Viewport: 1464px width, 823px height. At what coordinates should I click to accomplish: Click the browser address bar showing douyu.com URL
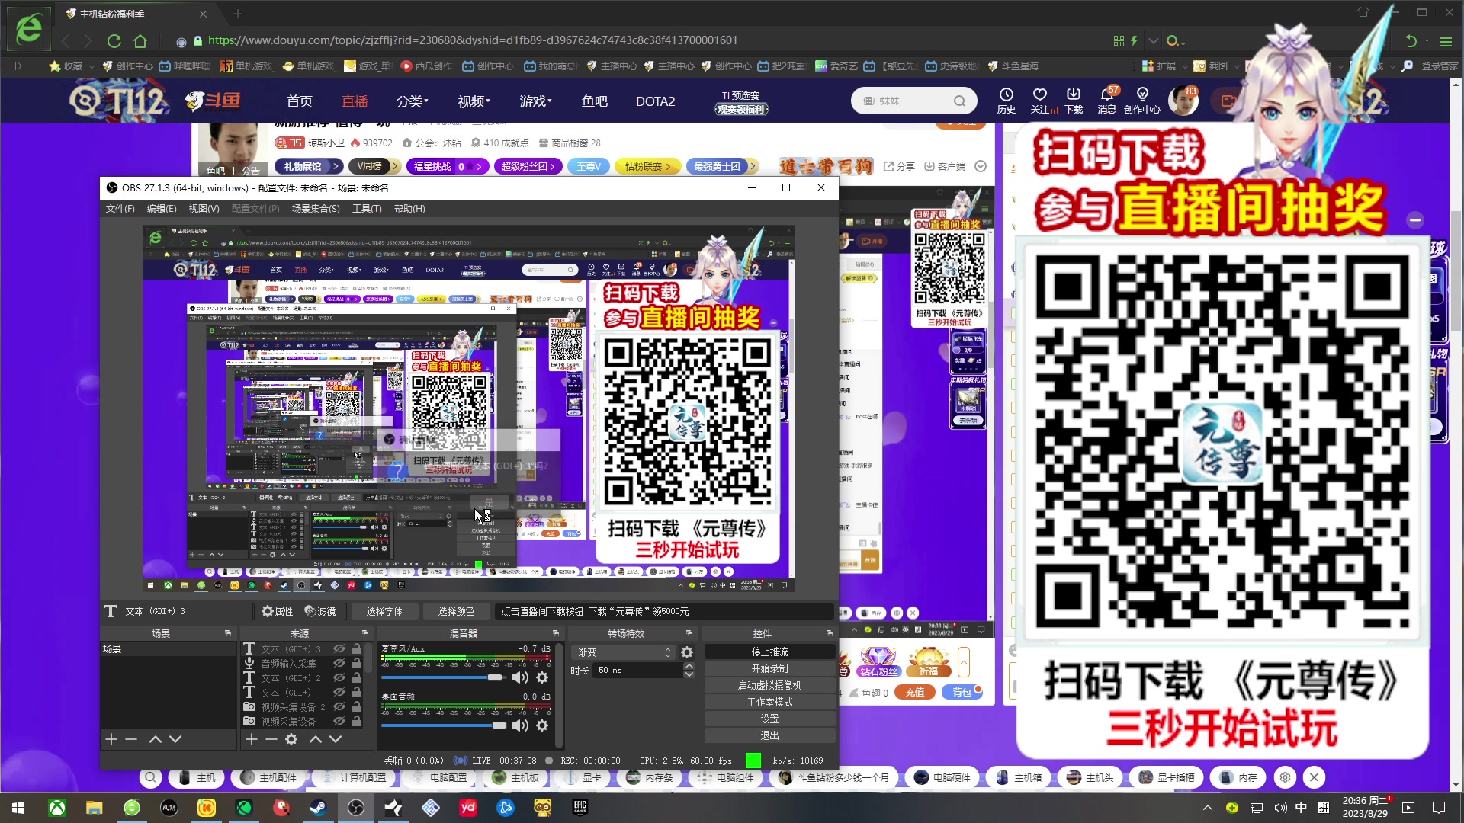click(534, 40)
